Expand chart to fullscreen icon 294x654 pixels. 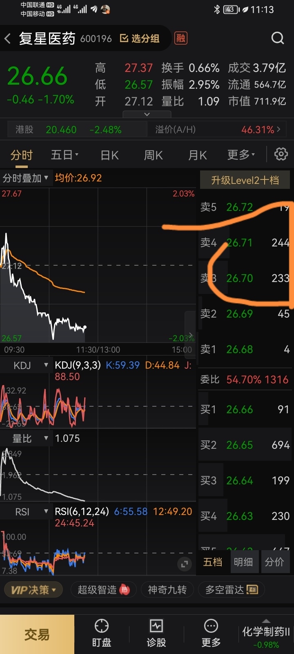pyautogui.click(x=184, y=564)
